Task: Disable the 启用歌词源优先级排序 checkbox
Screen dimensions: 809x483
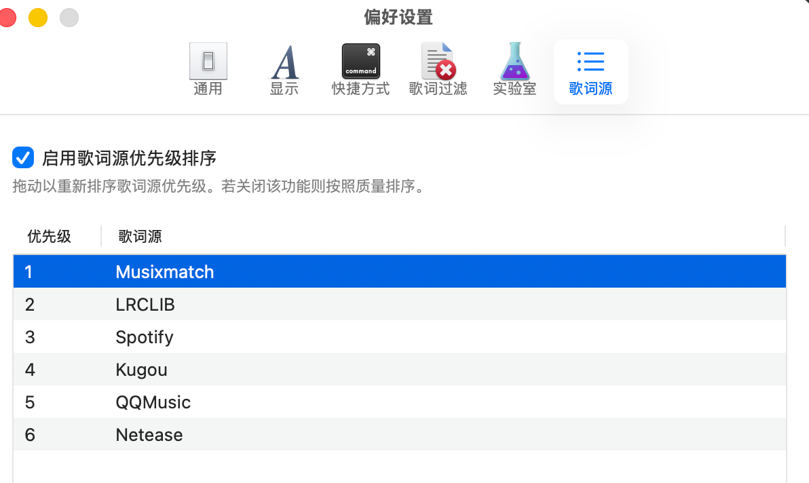Action: [23, 158]
